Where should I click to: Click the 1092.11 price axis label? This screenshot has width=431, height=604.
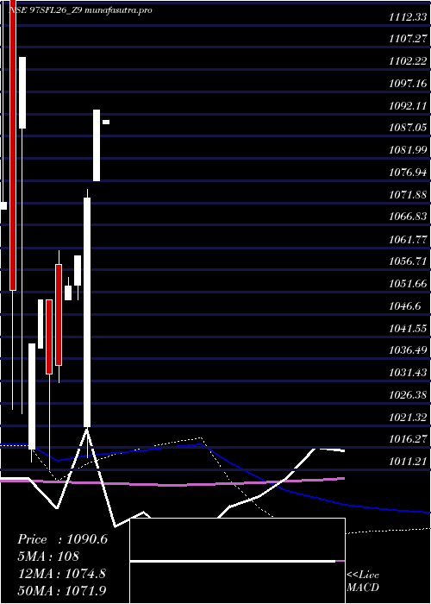coord(408,105)
